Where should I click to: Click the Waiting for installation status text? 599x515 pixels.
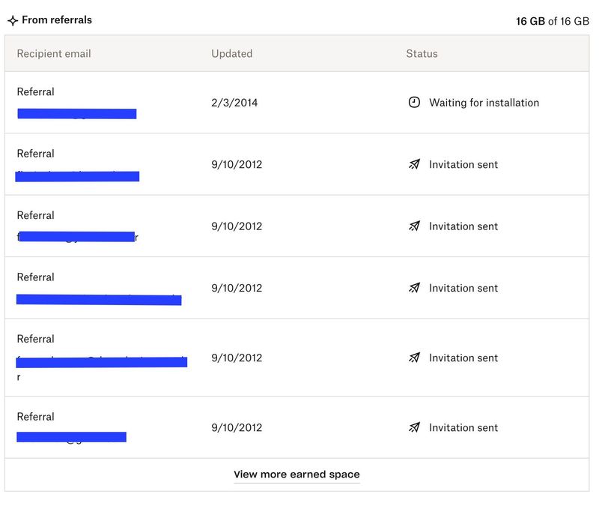(x=483, y=103)
